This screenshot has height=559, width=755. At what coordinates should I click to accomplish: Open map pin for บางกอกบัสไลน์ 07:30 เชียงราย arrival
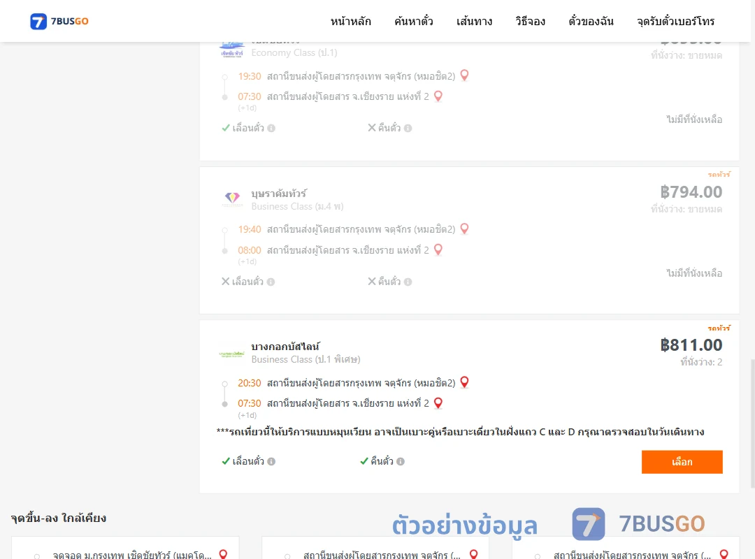click(438, 403)
